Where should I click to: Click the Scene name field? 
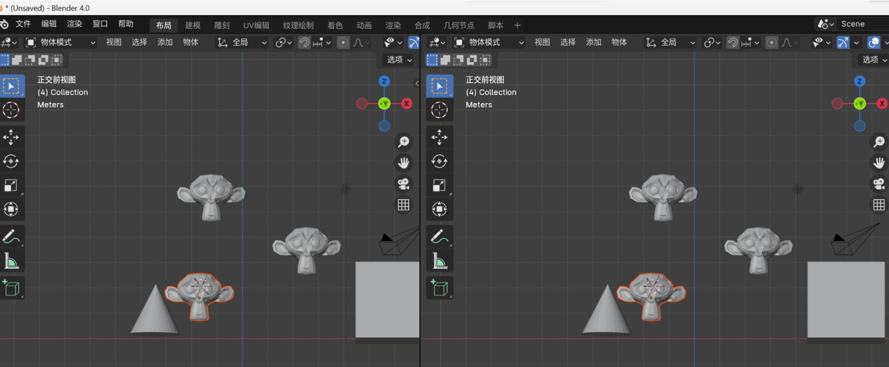[862, 24]
